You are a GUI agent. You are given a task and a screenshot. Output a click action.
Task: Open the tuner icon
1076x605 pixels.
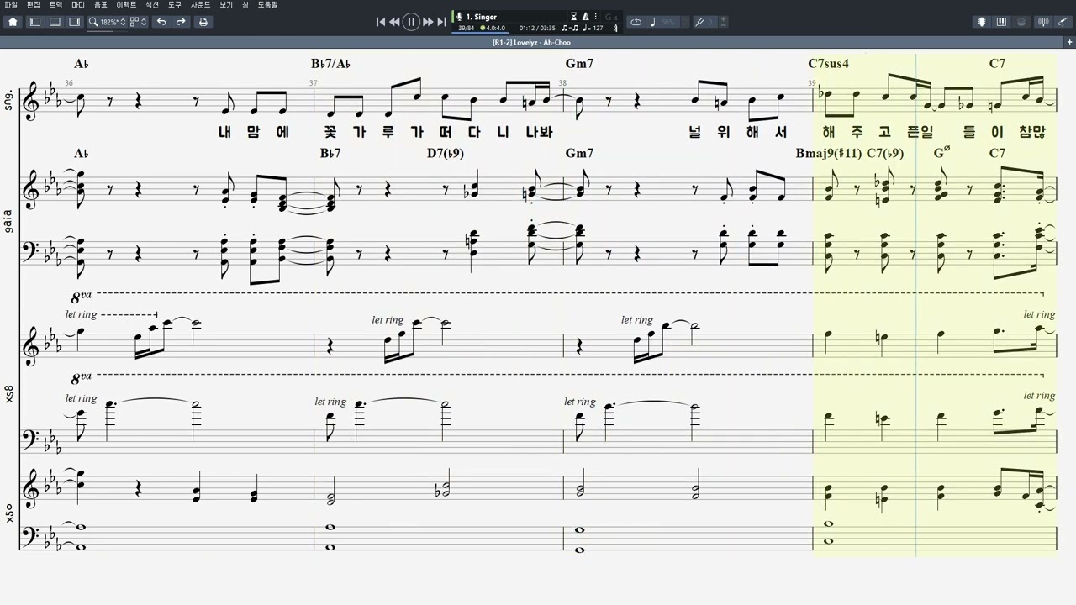[x=1043, y=22]
